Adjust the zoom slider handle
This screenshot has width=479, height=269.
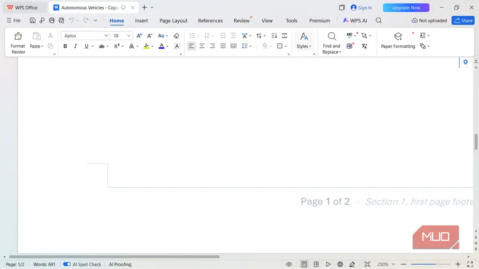click(437, 264)
